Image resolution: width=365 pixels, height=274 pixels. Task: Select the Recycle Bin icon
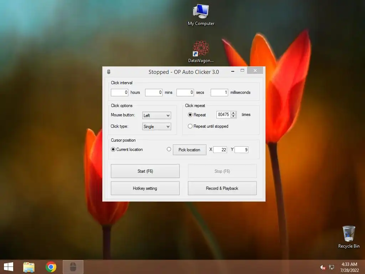click(349, 237)
